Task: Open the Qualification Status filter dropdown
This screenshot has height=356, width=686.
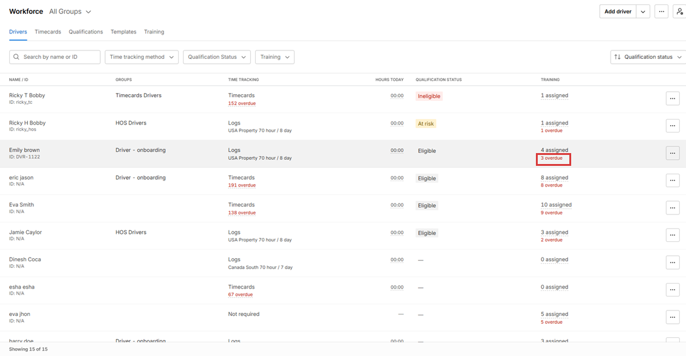Action: coord(216,57)
